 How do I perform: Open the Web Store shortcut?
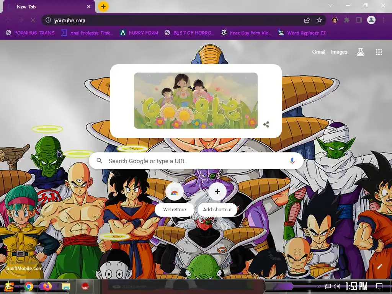click(x=175, y=199)
